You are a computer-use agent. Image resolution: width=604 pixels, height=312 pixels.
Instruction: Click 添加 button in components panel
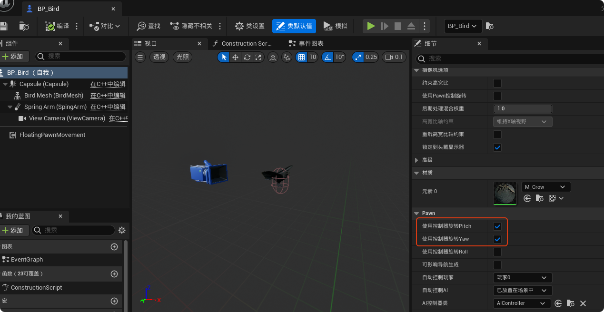[15, 56]
